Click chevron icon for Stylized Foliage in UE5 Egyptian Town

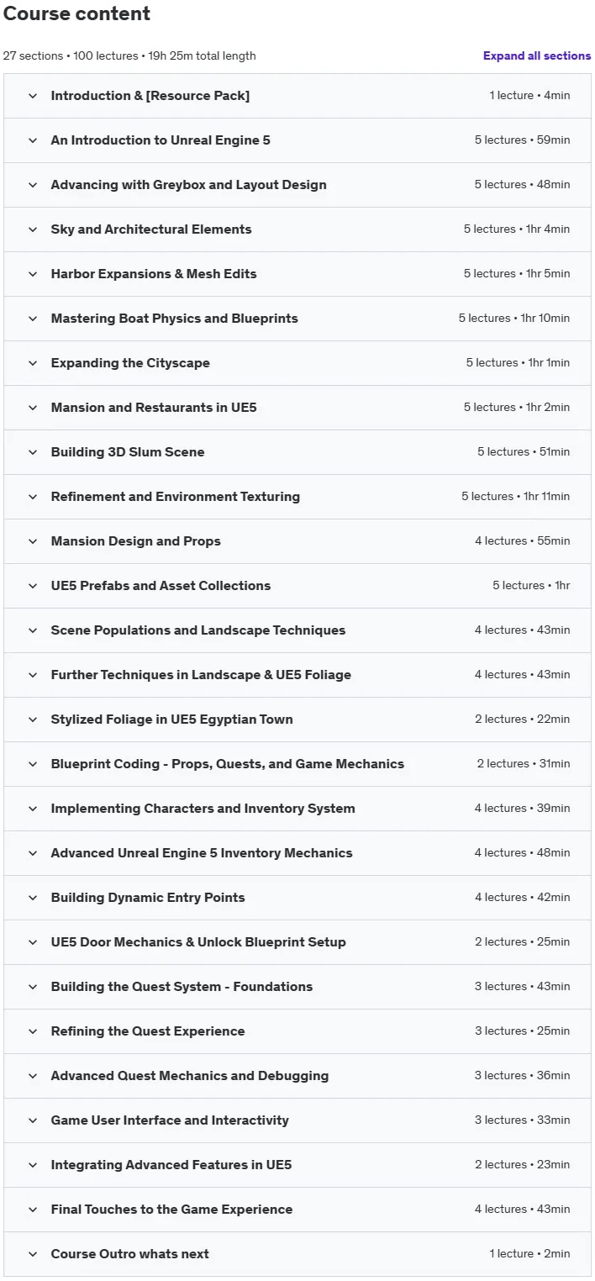tap(33, 720)
